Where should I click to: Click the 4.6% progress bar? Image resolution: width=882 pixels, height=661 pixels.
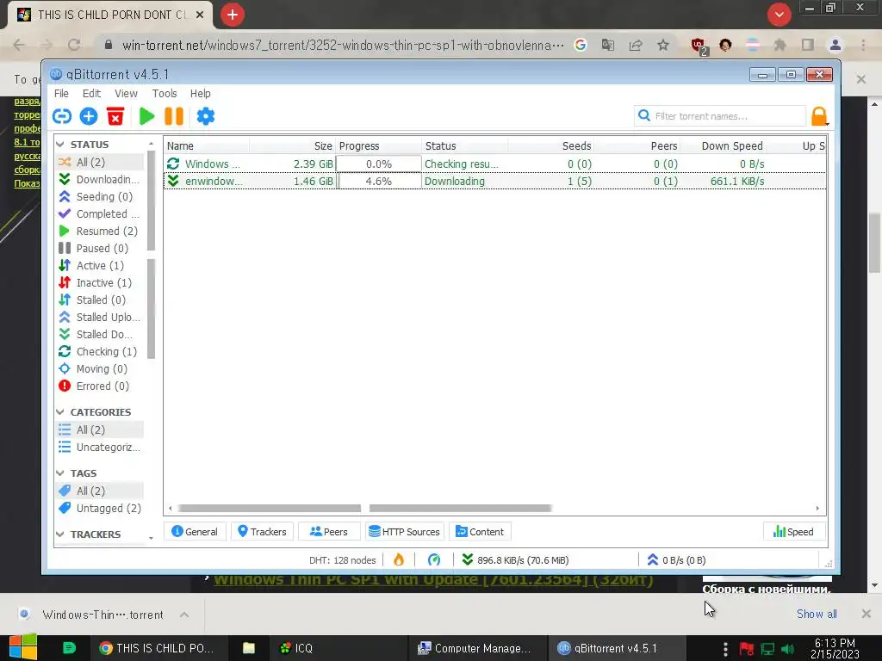pyautogui.click(x=379, y=181)
